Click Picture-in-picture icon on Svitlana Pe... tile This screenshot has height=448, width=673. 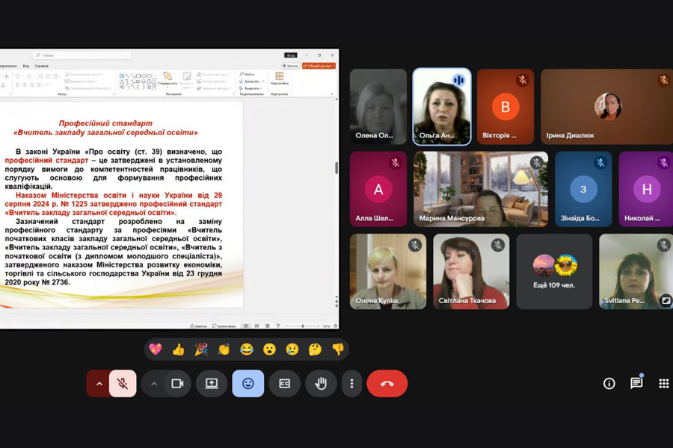(x=666, y=300)
